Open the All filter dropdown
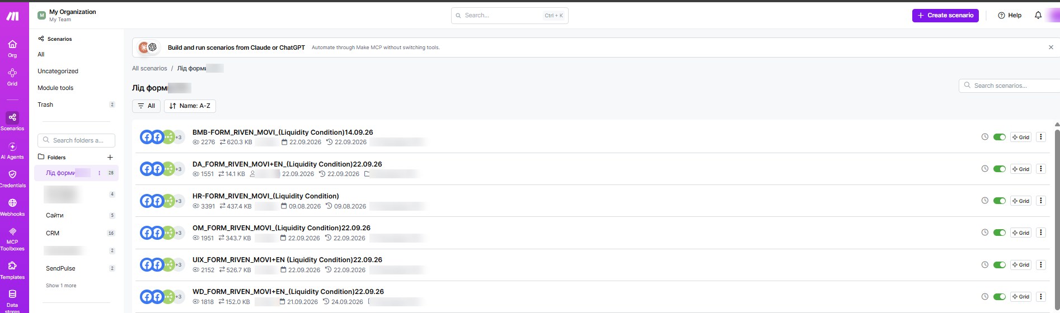 (x=146, y=106)
